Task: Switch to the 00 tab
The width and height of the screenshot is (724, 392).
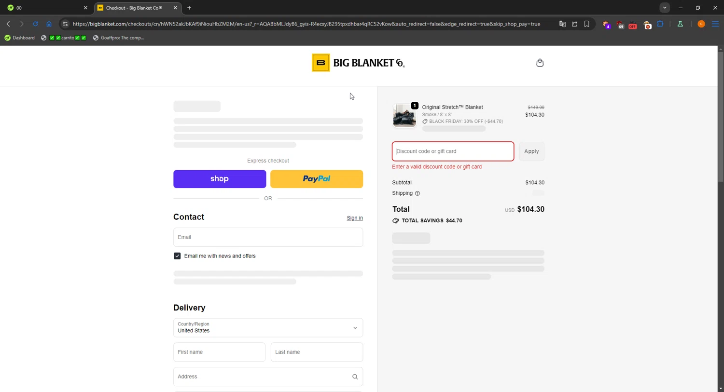Action: pos(47,8)
